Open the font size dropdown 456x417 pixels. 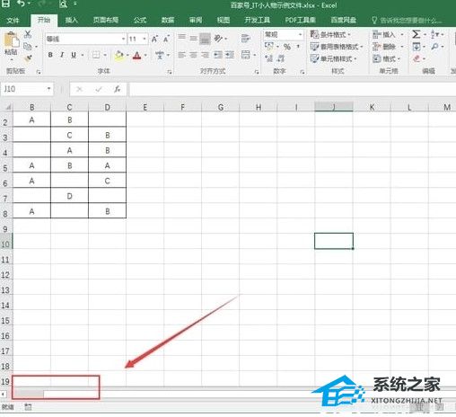pos(145,39)
